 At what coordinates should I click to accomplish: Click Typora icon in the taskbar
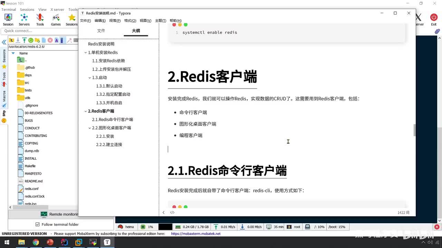pyautogui.click(x=107, y=242)
